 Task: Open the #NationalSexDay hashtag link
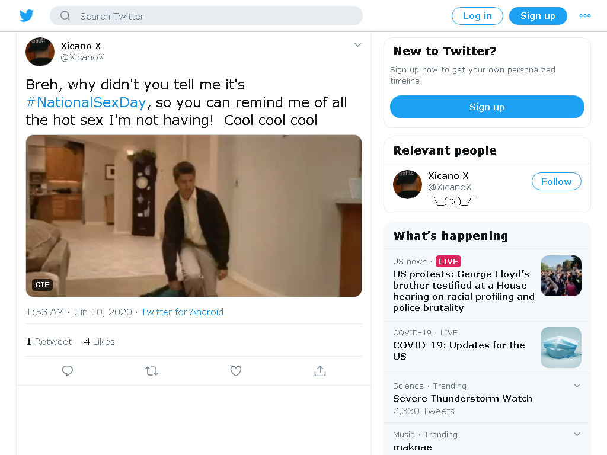(86, 102)
